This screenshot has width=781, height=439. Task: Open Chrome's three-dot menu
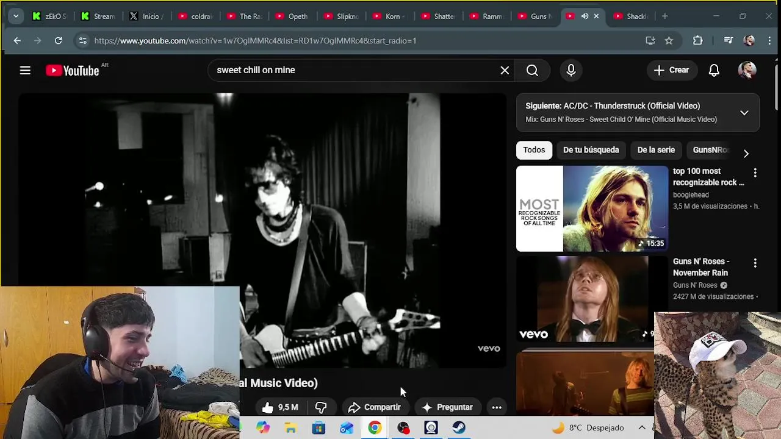click(x=770, y=41)
